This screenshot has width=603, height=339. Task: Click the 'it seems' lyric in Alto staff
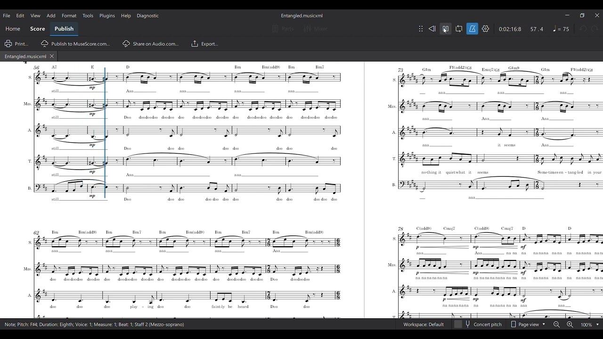506,145
